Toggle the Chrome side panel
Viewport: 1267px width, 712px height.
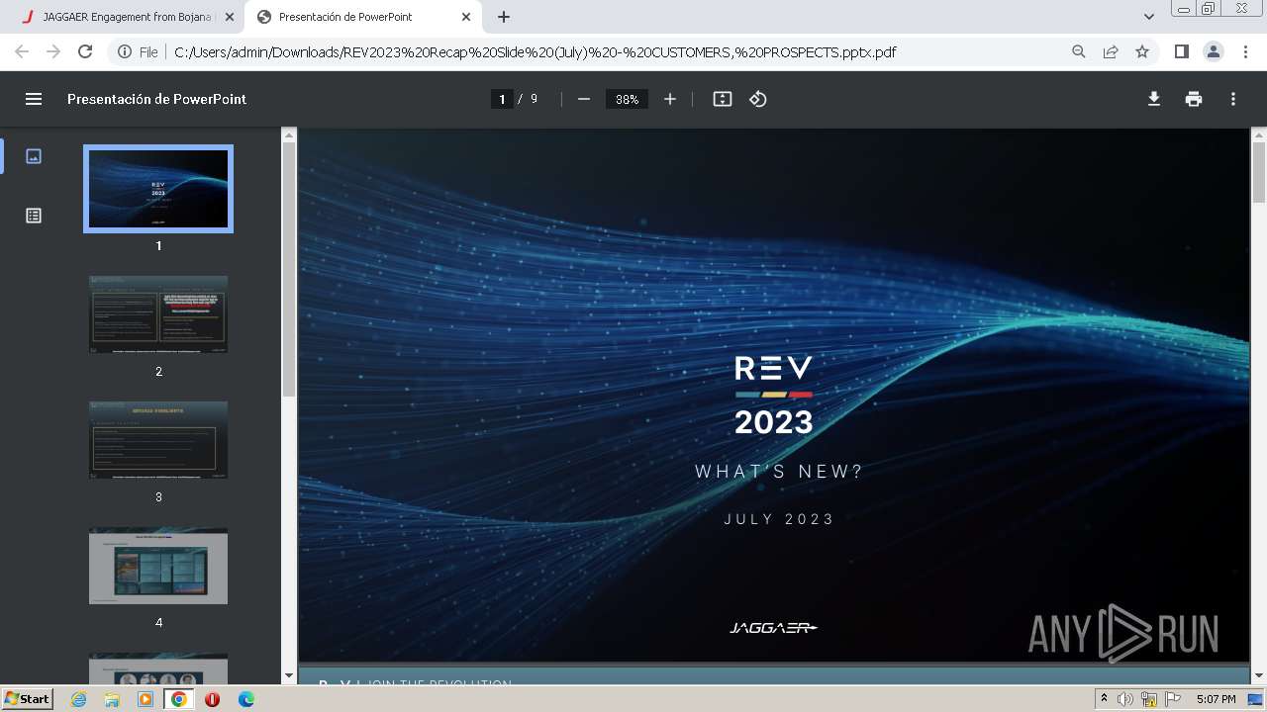1181,51
